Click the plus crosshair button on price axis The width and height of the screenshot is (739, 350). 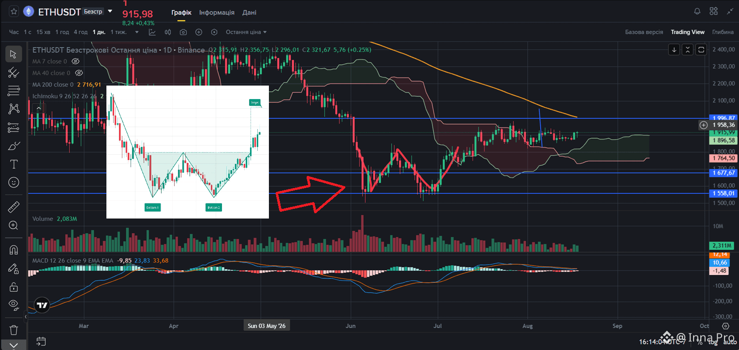tap(704, 125)
